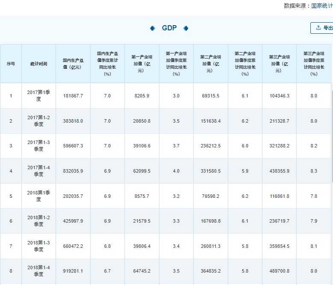333x285 pixels.
Task: Click the GDP table title text
Action: 169,28
